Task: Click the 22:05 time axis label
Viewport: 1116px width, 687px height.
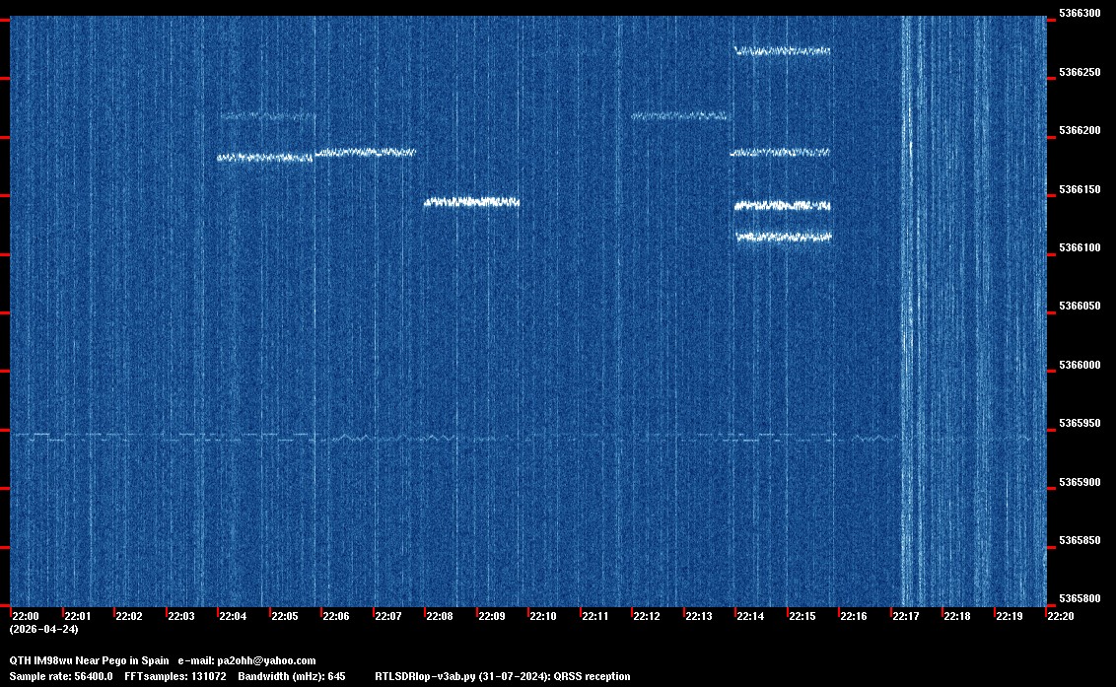Action: [285, 616]
